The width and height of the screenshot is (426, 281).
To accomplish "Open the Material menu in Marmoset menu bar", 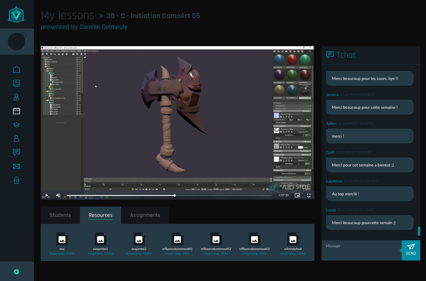I will click(x=65, y=51).
